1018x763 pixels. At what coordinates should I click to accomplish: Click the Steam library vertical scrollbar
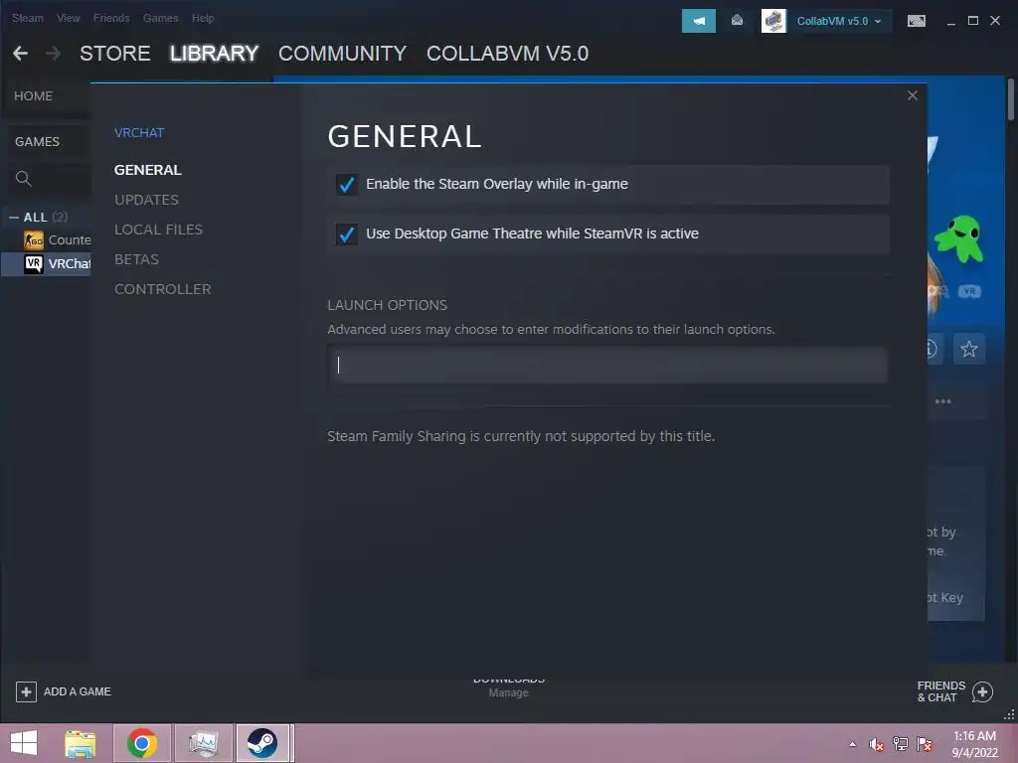[1011, 99]
